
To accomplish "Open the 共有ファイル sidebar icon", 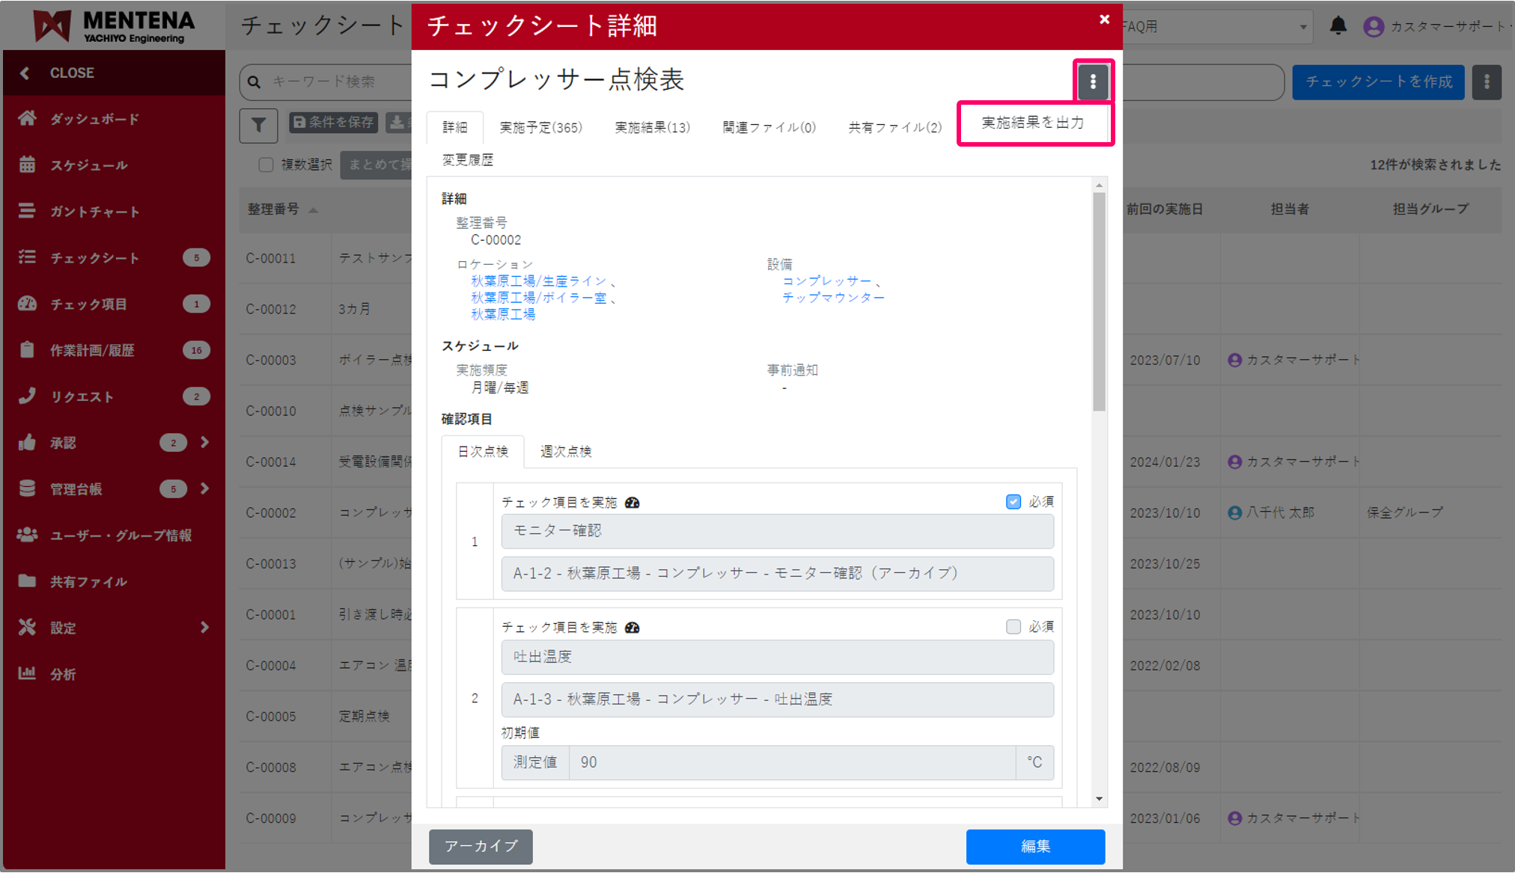I will pos(27,581).
